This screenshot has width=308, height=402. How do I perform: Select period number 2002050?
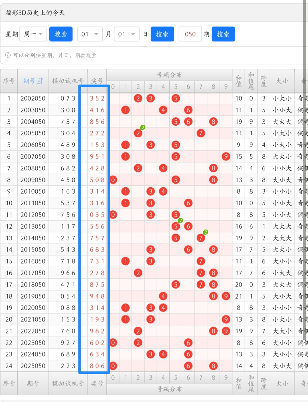[x=33, y=98]
